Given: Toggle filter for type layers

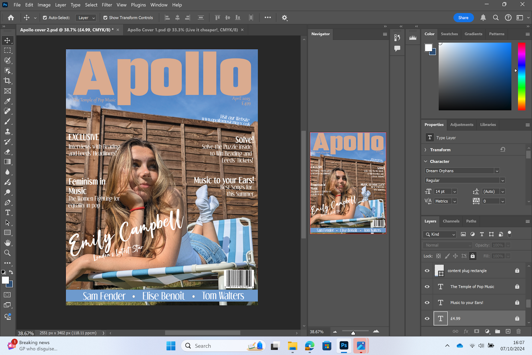Looking at the screenshot, I should 482,234.
